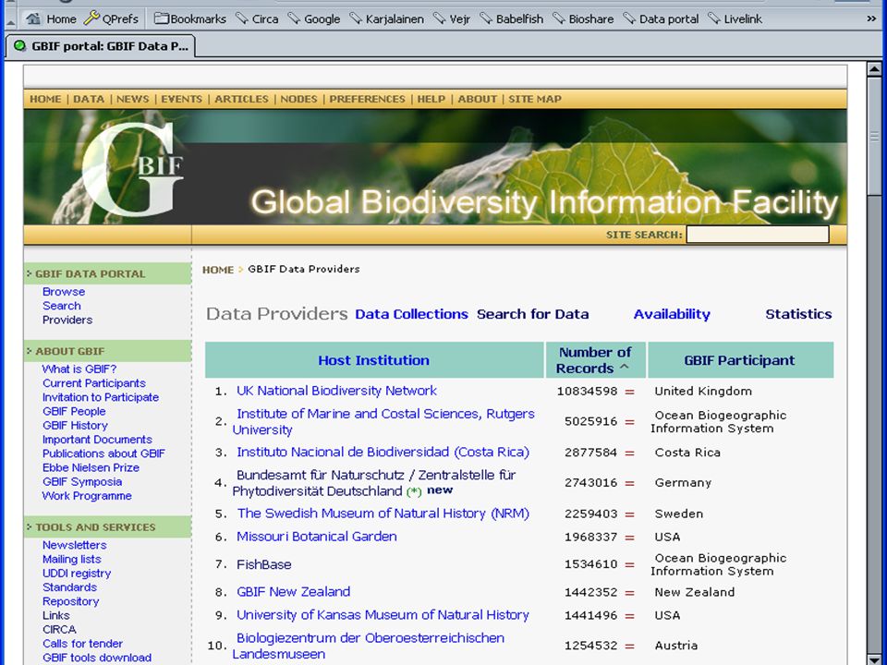Image resolution: width=887 pixels, height=665 pixels.
Task: Click the Data portal bookmark tag icon
Action: [x=629, y=18]
